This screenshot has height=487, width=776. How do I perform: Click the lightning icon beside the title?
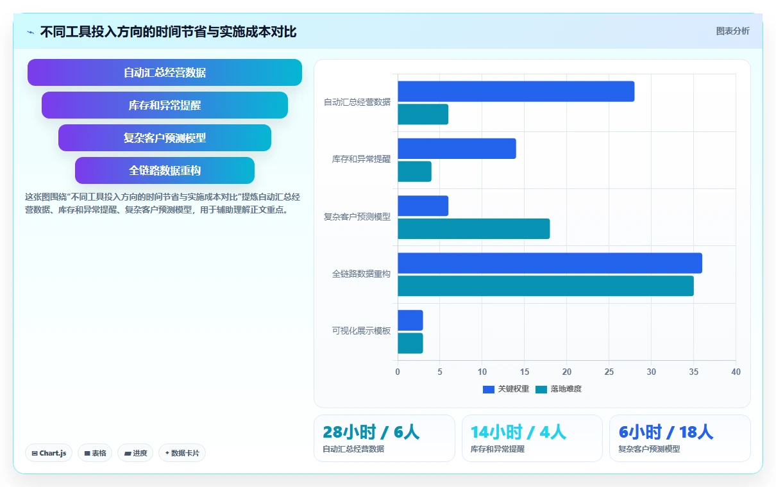(30, 32)
